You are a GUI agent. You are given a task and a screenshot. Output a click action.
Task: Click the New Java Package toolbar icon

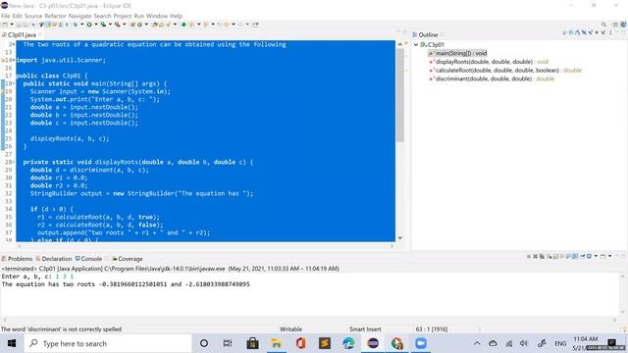[132, 25]
